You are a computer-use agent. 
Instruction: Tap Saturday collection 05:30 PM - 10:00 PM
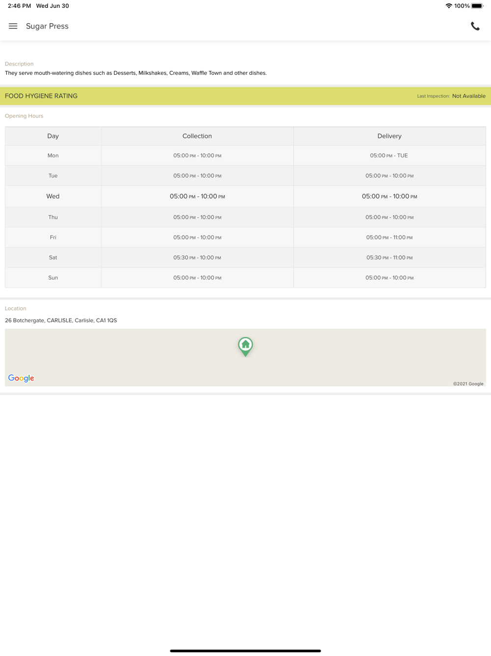tap(197, 257)
